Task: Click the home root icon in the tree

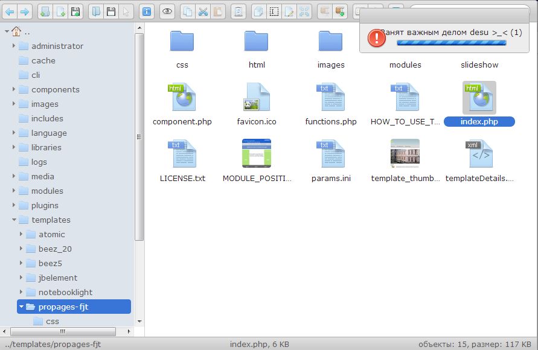Action: (x=16, y=31)
